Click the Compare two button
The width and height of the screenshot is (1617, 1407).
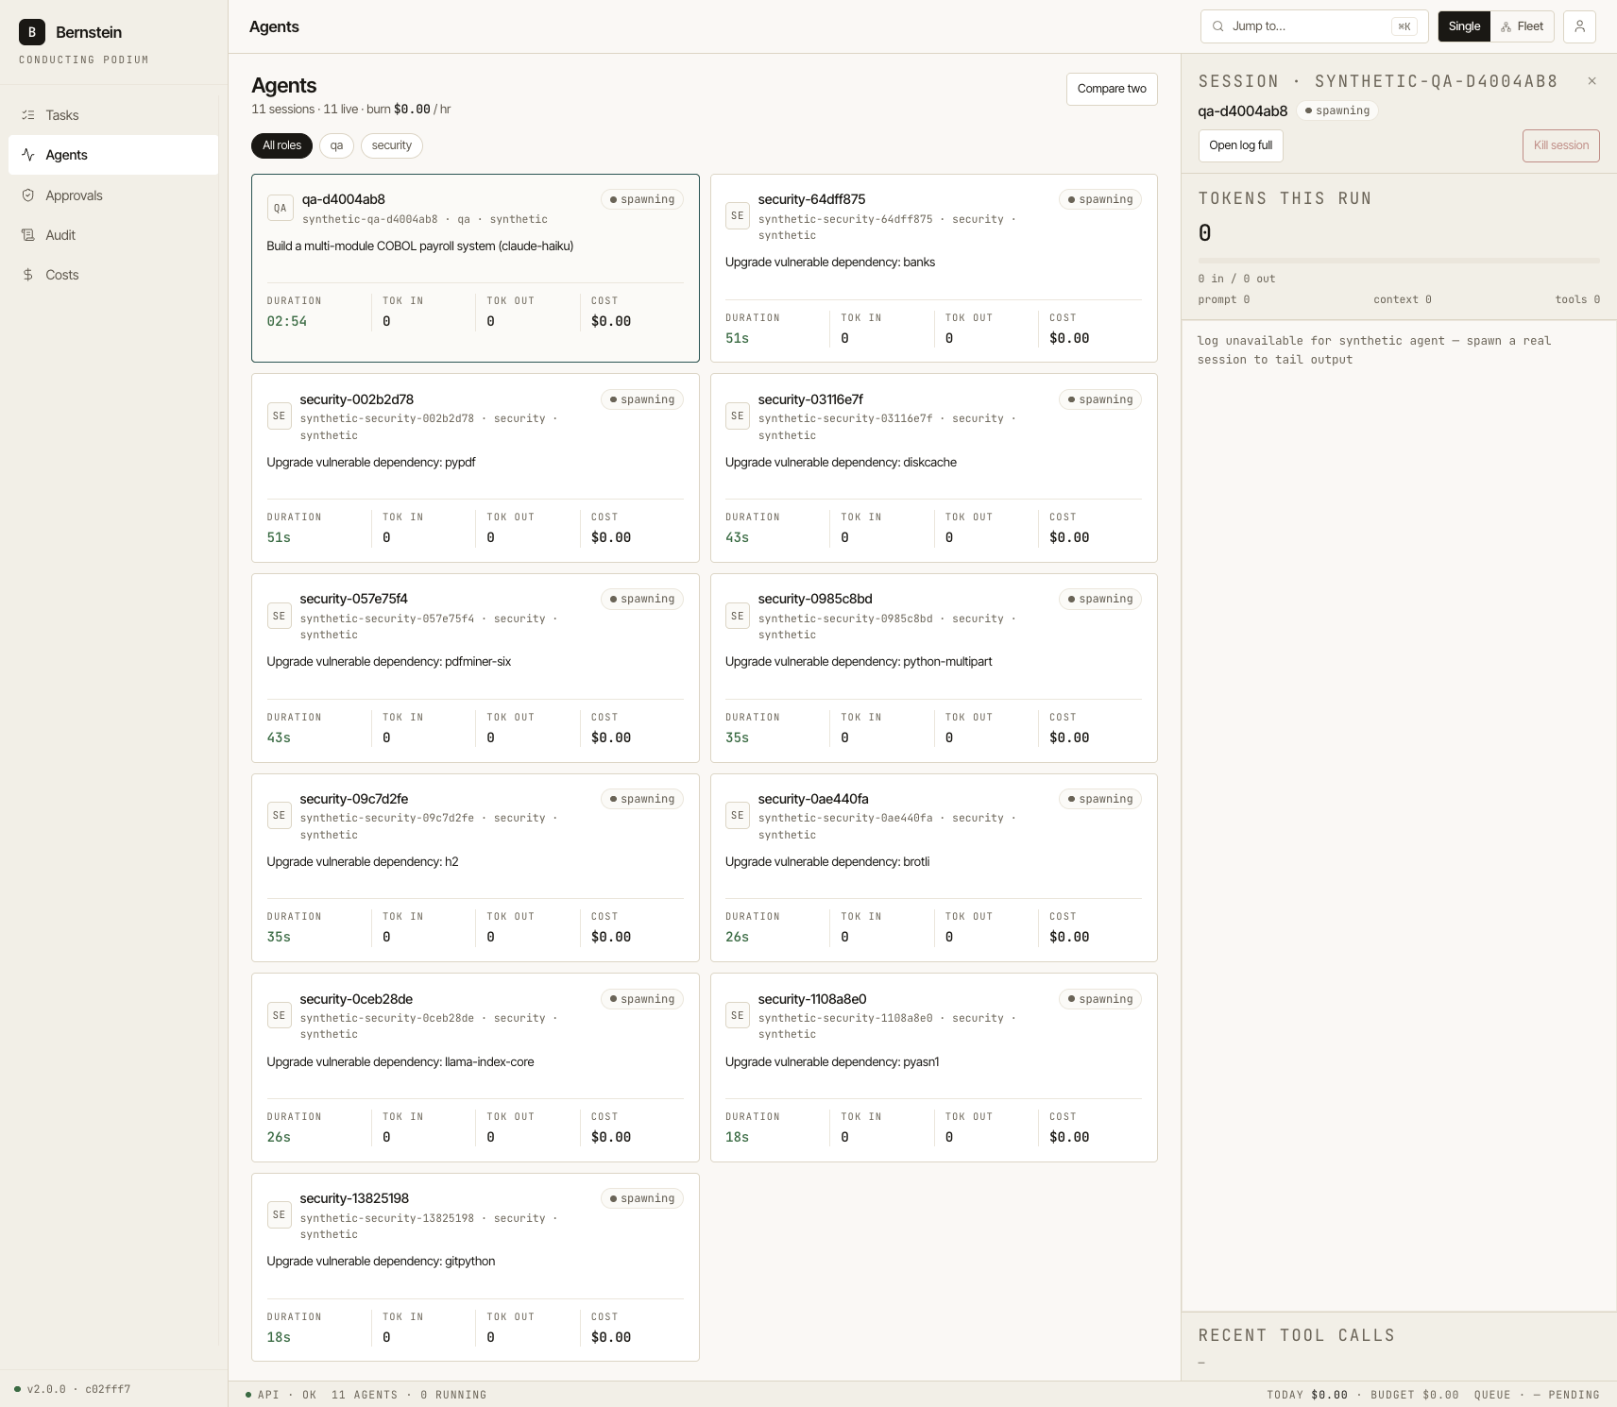point(1112,89)
